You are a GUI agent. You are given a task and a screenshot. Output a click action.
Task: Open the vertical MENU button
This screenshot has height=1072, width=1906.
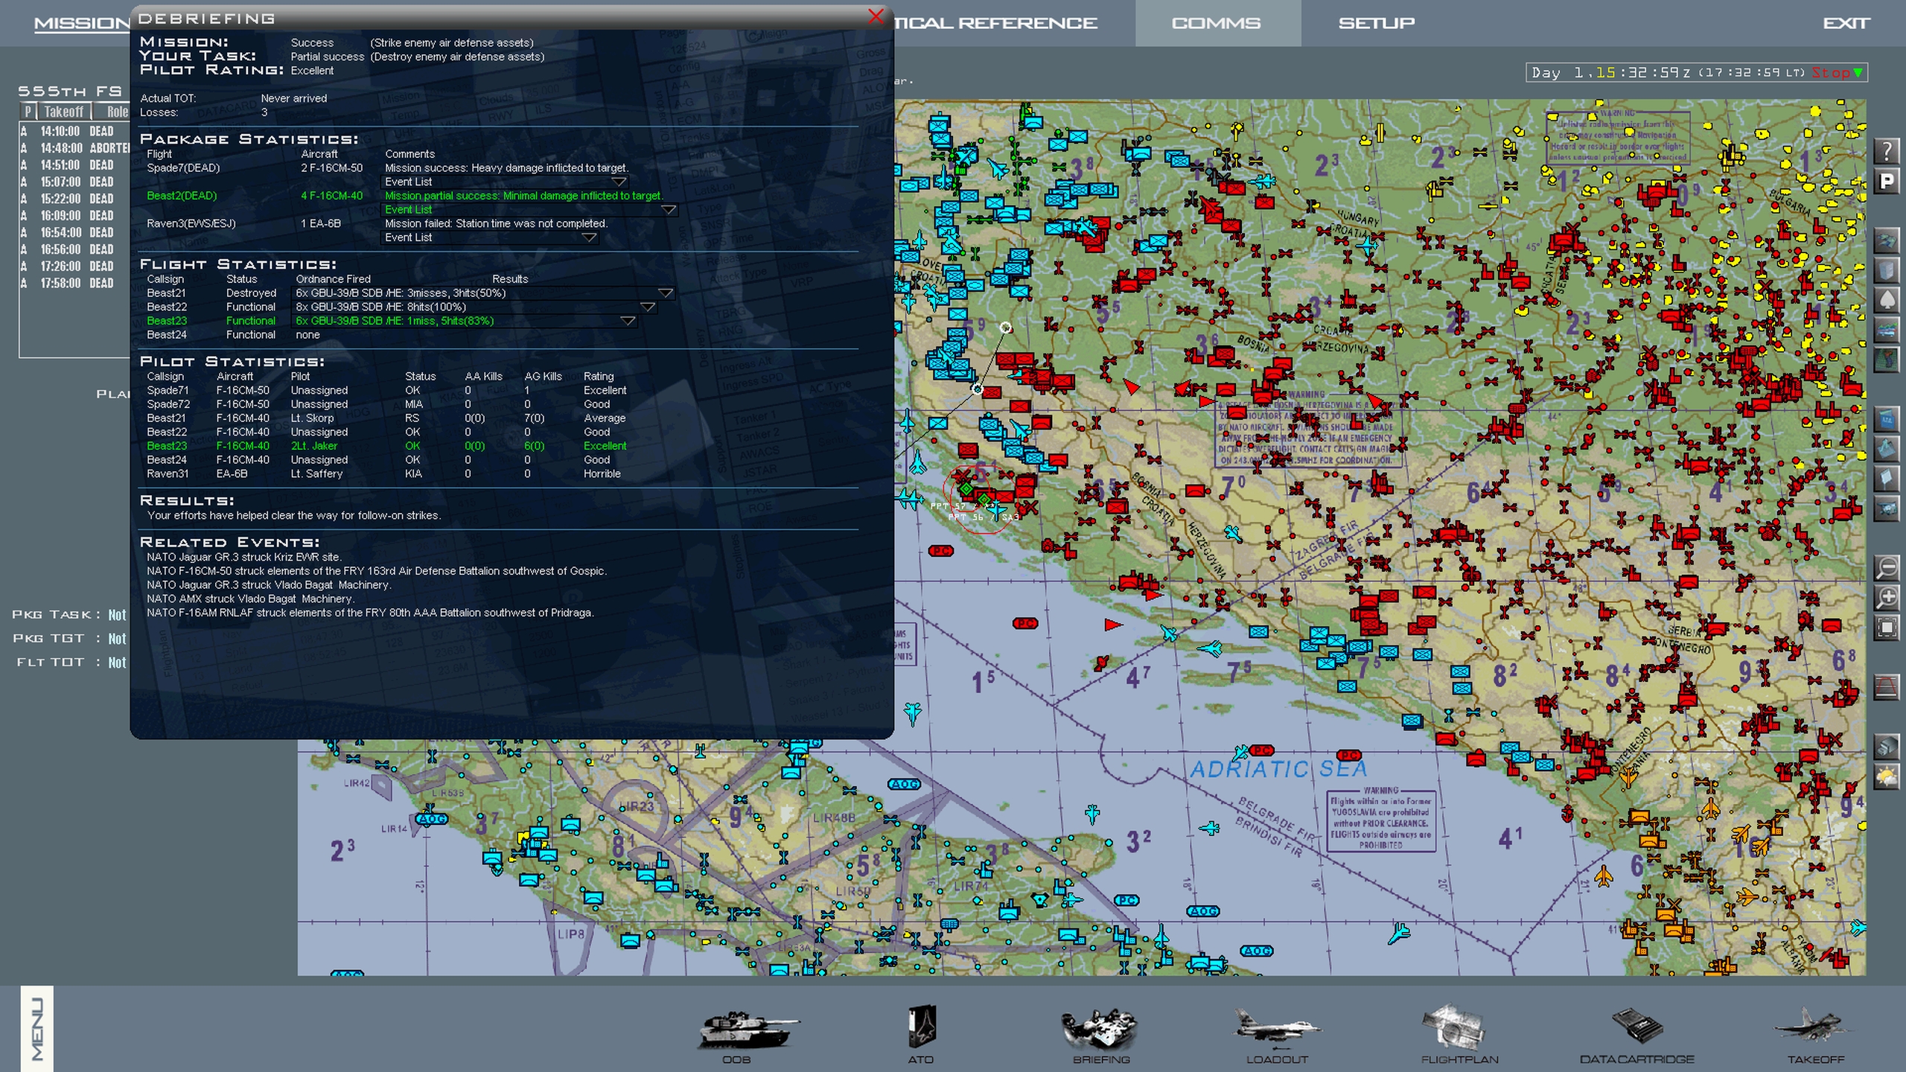pyautogui.click(x=37, y=1029)
